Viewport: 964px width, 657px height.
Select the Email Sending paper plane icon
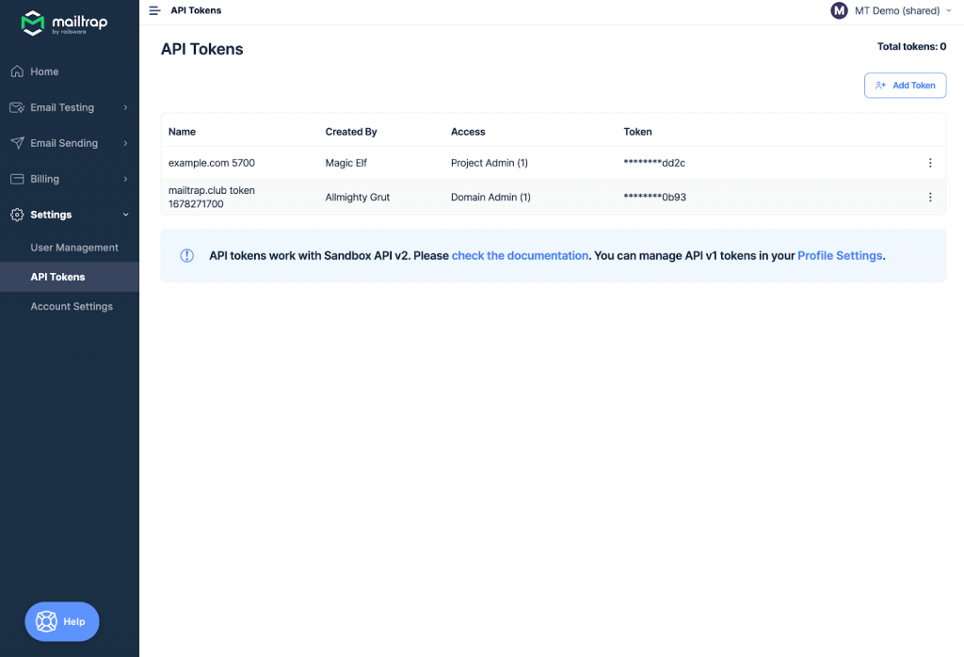[x=16, y=143]
